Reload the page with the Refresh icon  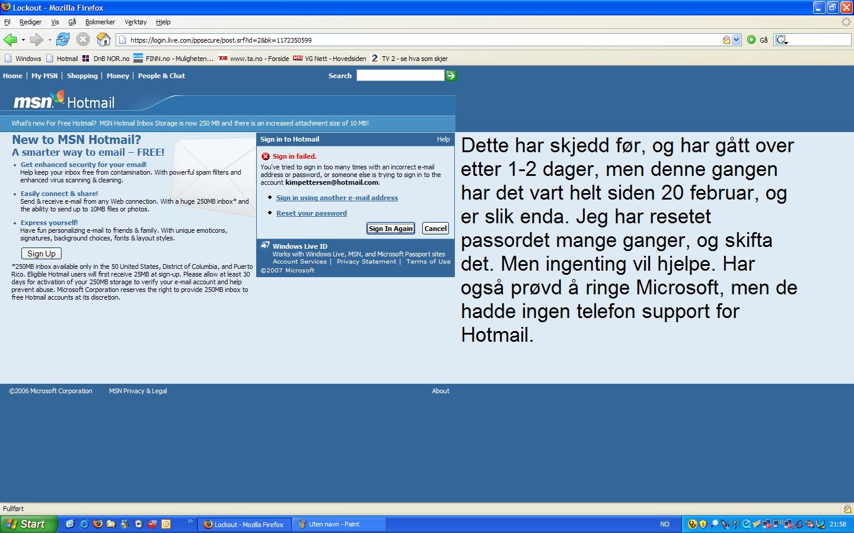(x=63, y=40)
